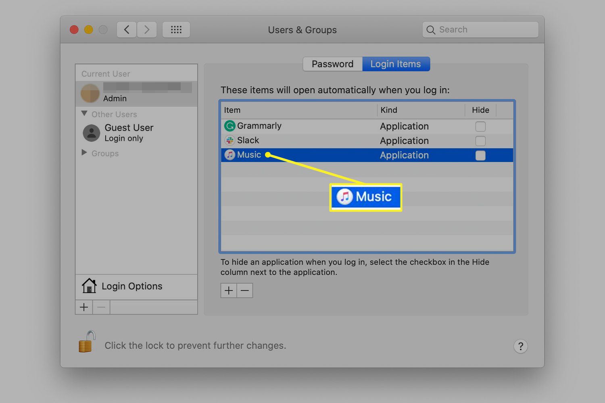Open help with the question mark button
605x403 pixels.
pos(521,346)
